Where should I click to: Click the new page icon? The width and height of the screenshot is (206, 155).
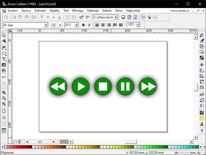pyautogui.click(x=4, y=111)
